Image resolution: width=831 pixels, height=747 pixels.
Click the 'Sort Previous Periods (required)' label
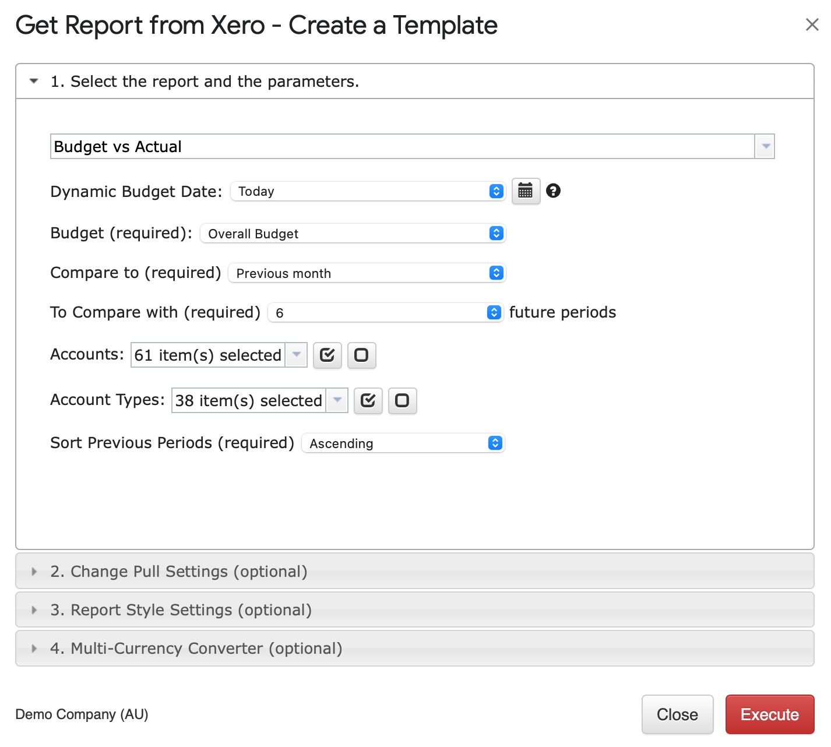tap(172, 443)
